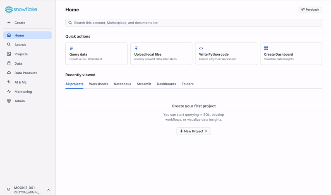
Task: Click the Query data lines icon
Action: (x=71, y=48)
